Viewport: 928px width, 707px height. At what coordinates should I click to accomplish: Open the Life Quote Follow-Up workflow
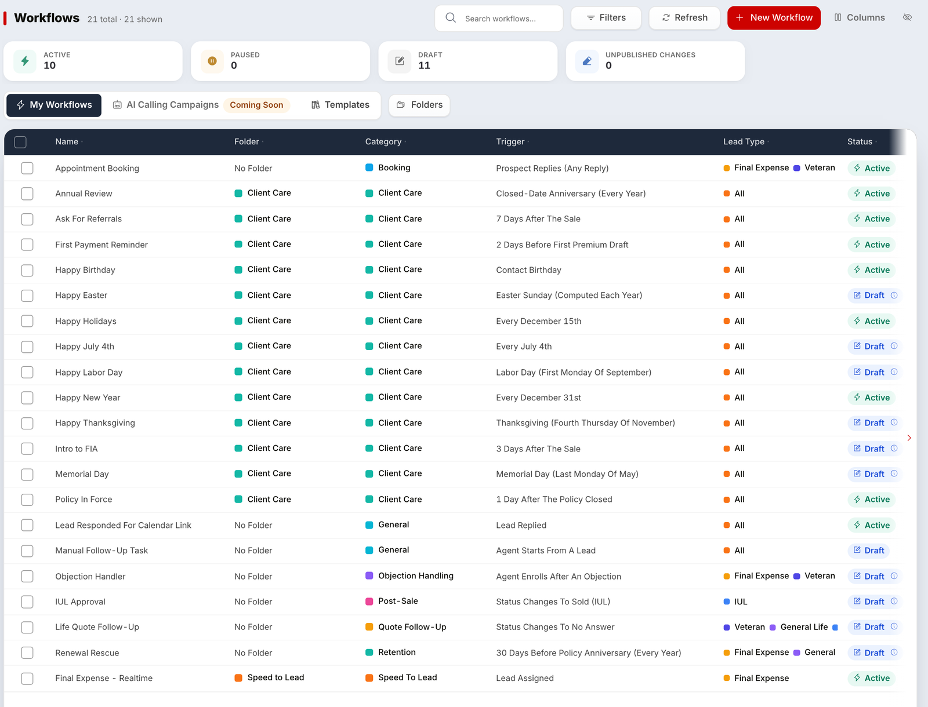[x=97, y=627]
